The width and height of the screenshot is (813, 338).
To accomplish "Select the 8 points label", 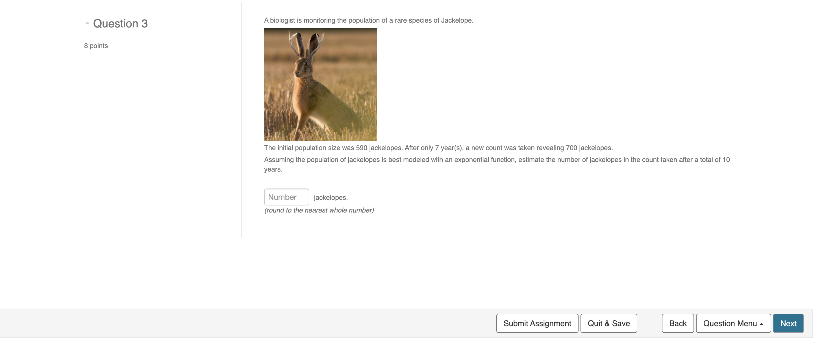I will pyautogui.click(x=96, y=45).
